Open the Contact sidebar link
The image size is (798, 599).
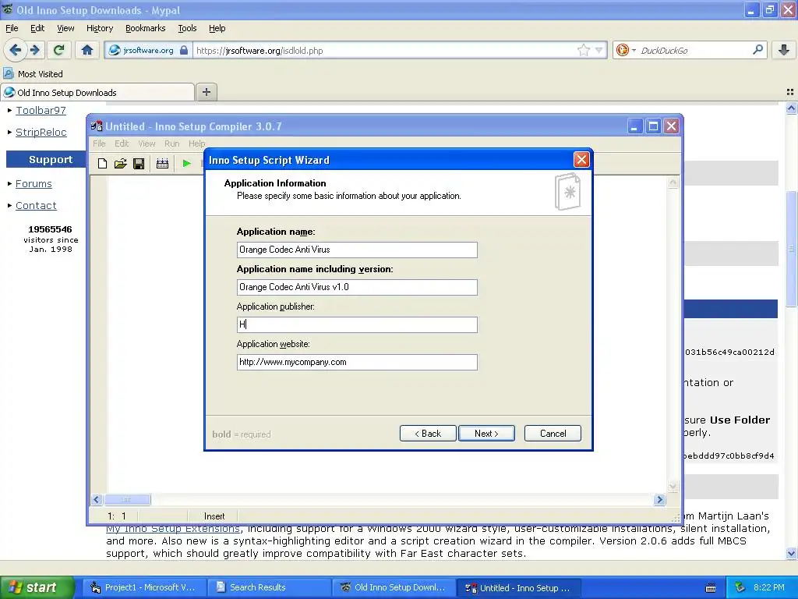point(36,205)
